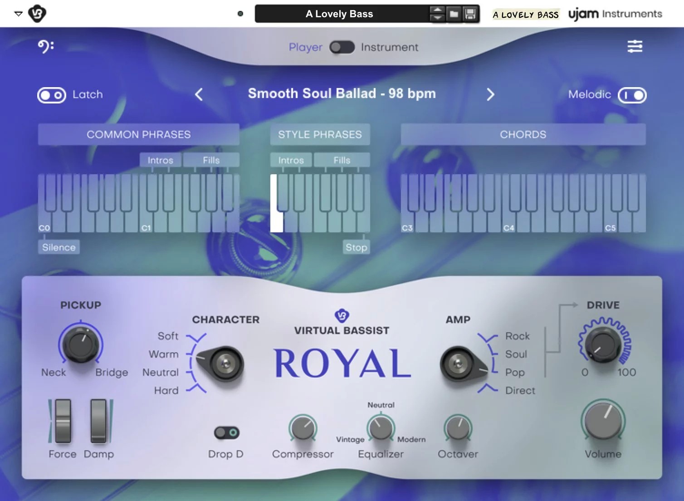Image resolution: width=684 pixels, height=501 pixels.
Task: Click the Force wheel slider
Action: [63, 421]
